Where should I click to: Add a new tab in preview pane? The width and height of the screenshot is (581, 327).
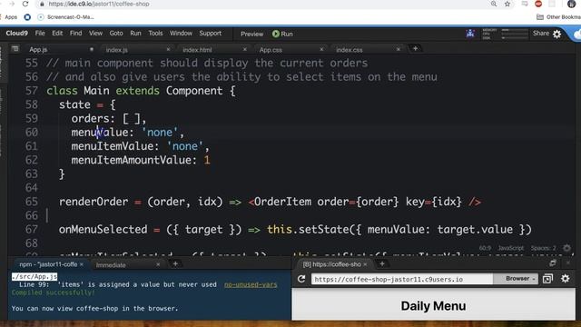[382, 263]
